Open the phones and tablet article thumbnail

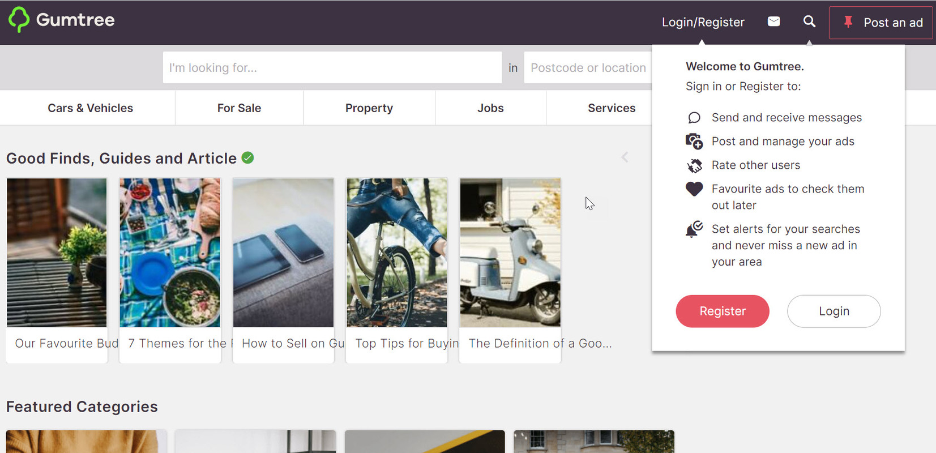point(283,253)
